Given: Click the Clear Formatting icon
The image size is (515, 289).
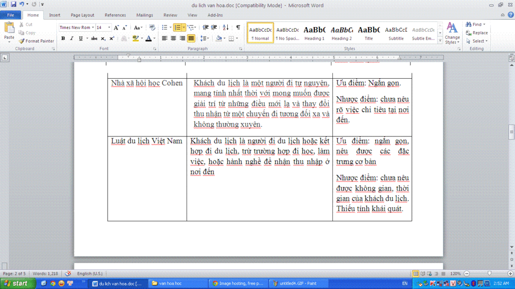Looking at the screenshot, I should click(x=152, y=28).
